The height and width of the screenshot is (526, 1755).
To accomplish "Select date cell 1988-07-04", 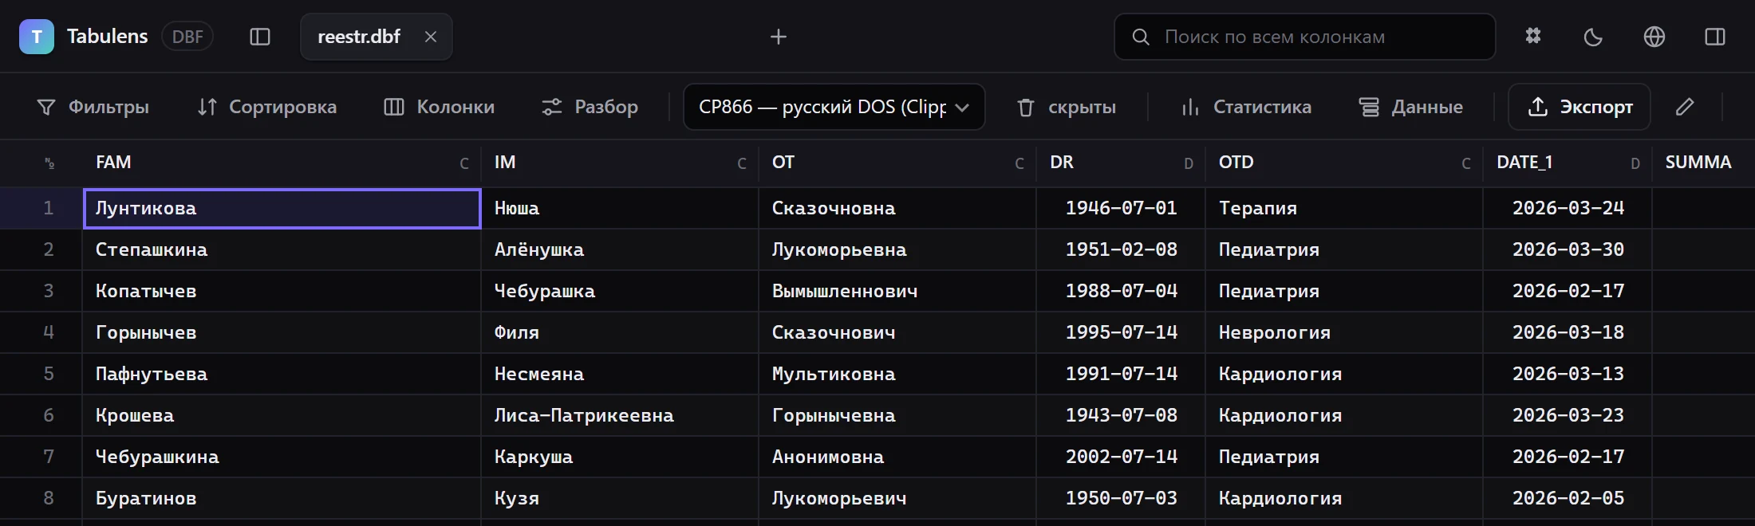I will pos(1121,291).
